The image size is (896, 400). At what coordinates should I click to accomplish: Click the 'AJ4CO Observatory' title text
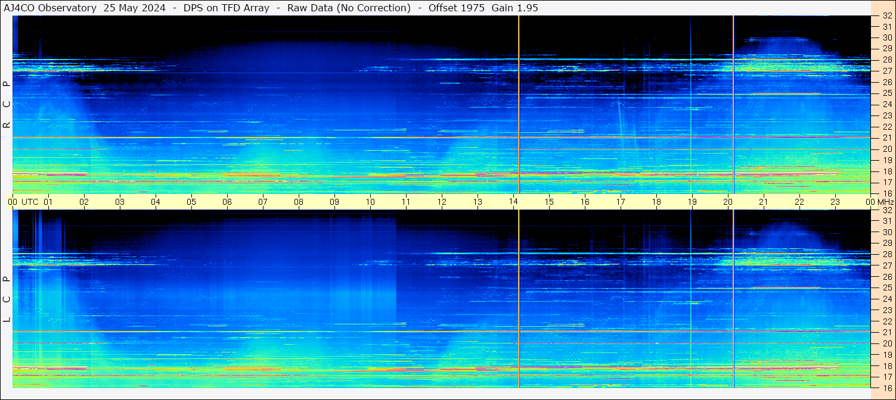tap(50, 8)
